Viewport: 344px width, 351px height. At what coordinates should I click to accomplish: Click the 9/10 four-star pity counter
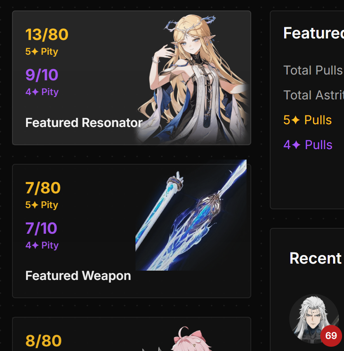tap(42, 75)
